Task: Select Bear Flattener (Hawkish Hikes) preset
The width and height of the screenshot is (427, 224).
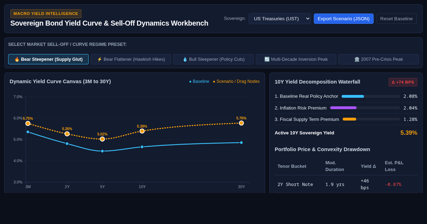Action: pyautogui.click(x=131, y=59)
